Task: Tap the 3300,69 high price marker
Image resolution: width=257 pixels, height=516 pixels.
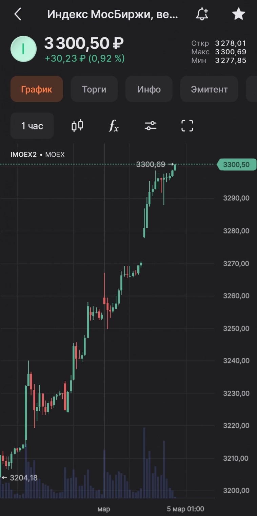Action: click(x=151, y=165)
